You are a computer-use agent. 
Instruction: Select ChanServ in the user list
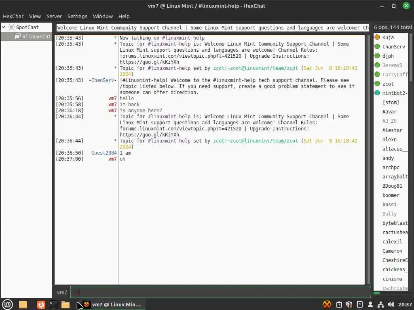tap(393, 47)
